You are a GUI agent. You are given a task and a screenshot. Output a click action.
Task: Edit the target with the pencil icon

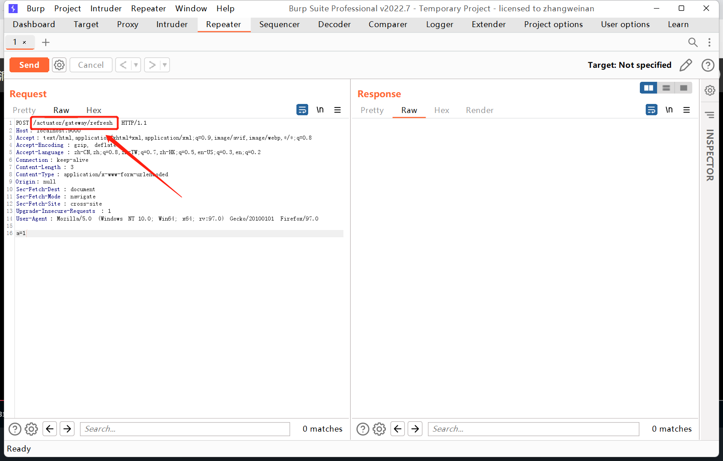coord(685,65)
